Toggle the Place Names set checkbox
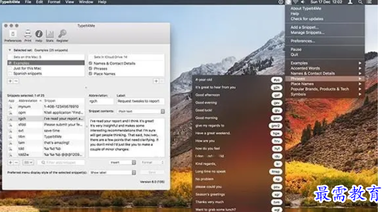This screenshot has width=386, height=212. 90,73
